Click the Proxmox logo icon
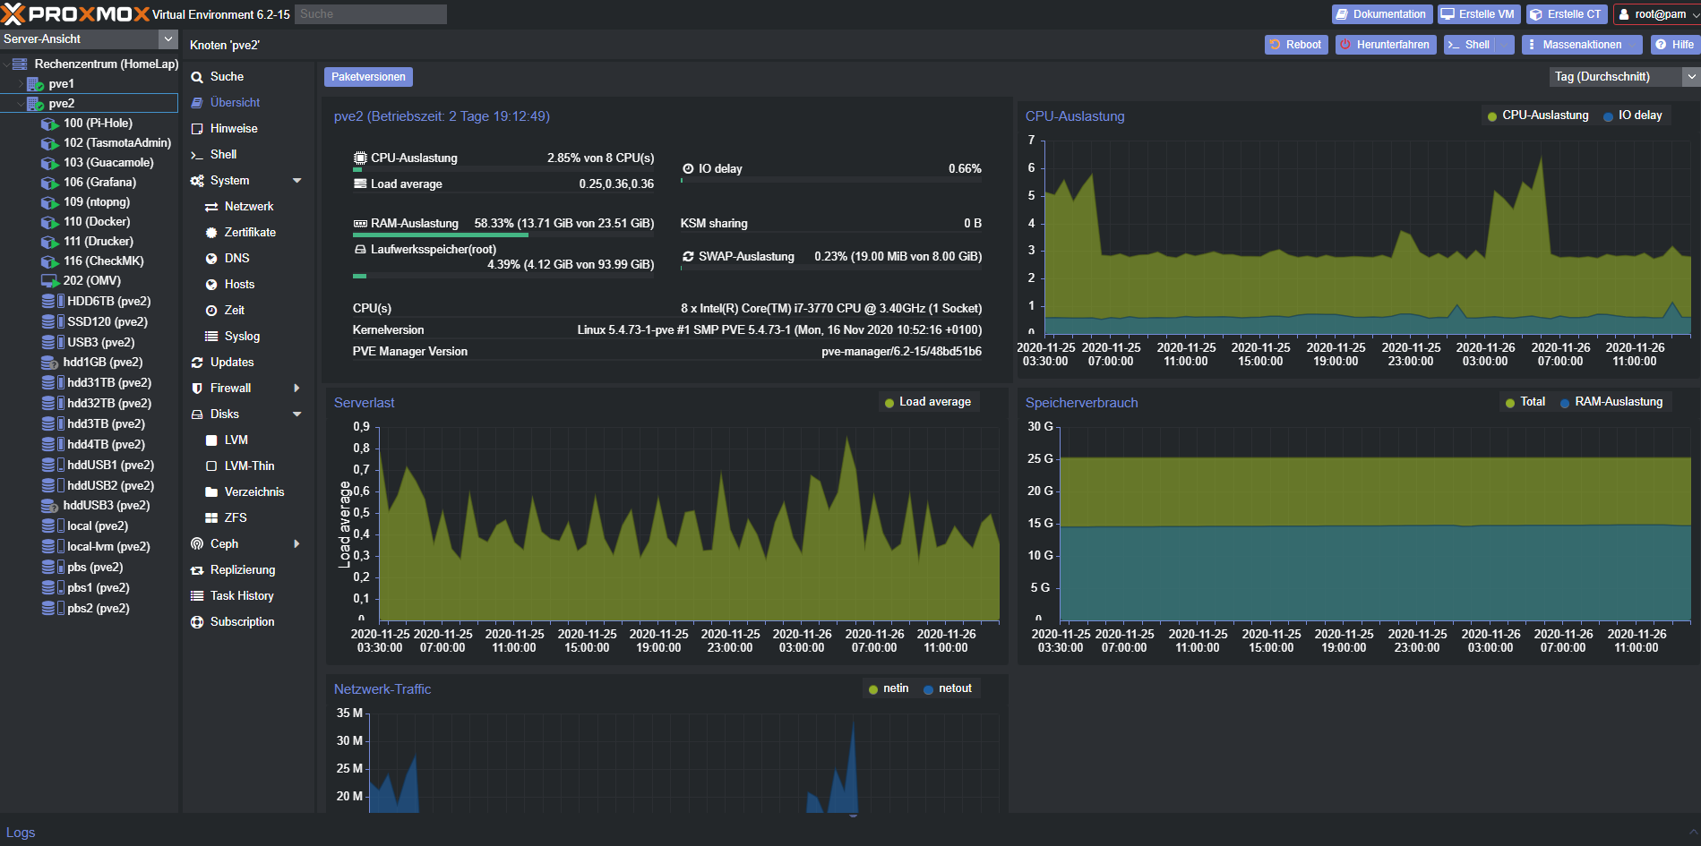Viewport: 1701px width, 846px height. [13, 13]
